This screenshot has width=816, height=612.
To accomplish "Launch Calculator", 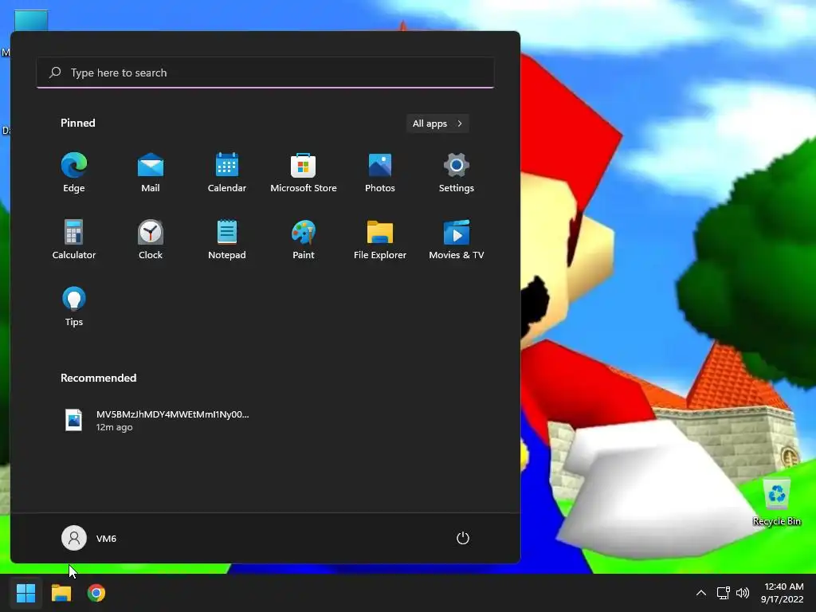I will (74, 239).
